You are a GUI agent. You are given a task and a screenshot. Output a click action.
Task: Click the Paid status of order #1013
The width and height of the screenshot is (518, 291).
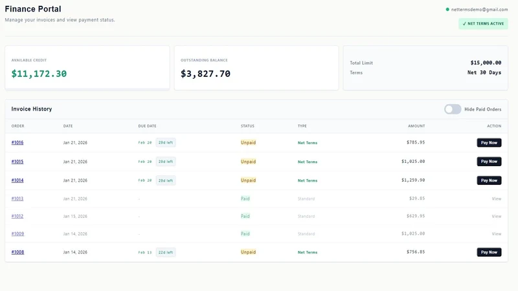245,199
